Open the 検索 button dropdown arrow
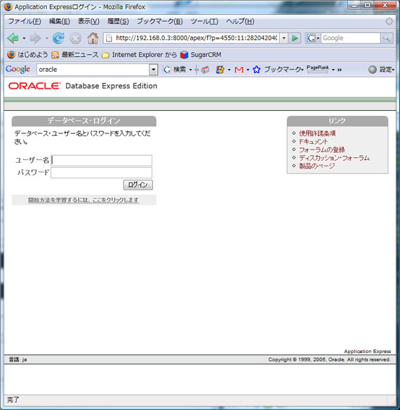The width and height of the screenshot is (400, 410). pos(190,70)
